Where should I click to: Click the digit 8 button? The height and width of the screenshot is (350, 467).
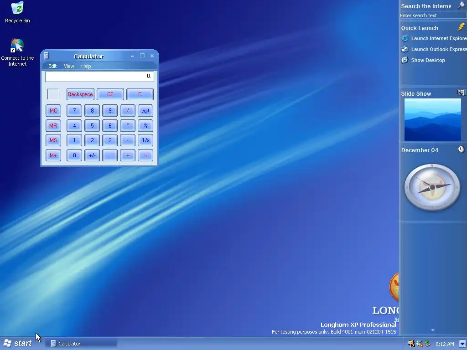(x=92, y=110)
